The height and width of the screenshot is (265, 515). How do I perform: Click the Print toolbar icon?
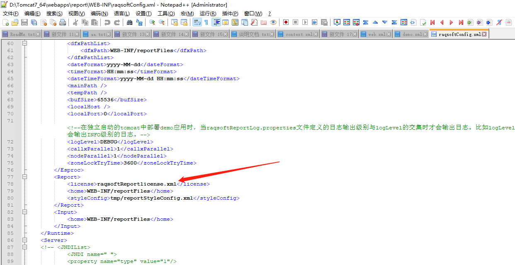pos(63,22)
